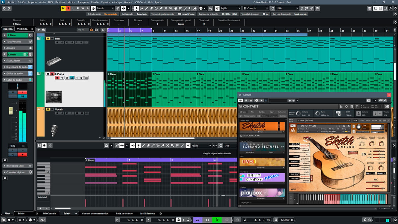Mute the Bass track
398x224 pixels.
point(48,38)
